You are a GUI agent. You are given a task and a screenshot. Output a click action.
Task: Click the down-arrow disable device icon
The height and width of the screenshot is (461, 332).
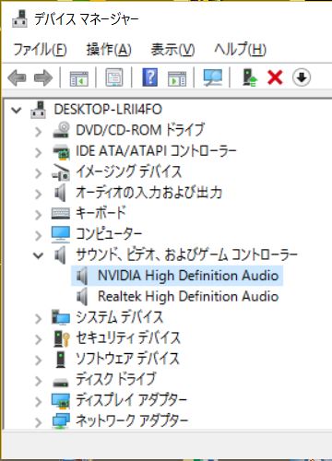[302, 77]
